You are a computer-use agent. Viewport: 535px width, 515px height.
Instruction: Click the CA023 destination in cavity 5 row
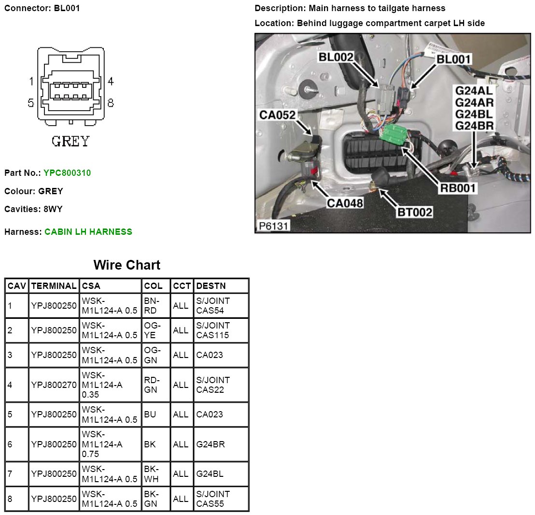pyautogui.click(x=221, y=415)
